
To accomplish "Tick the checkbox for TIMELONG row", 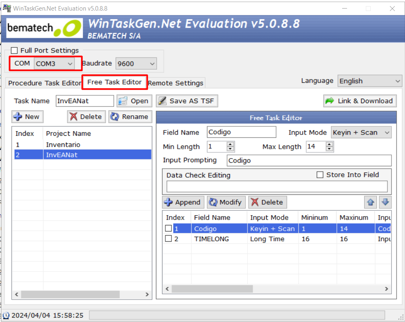I will [168, 239].
